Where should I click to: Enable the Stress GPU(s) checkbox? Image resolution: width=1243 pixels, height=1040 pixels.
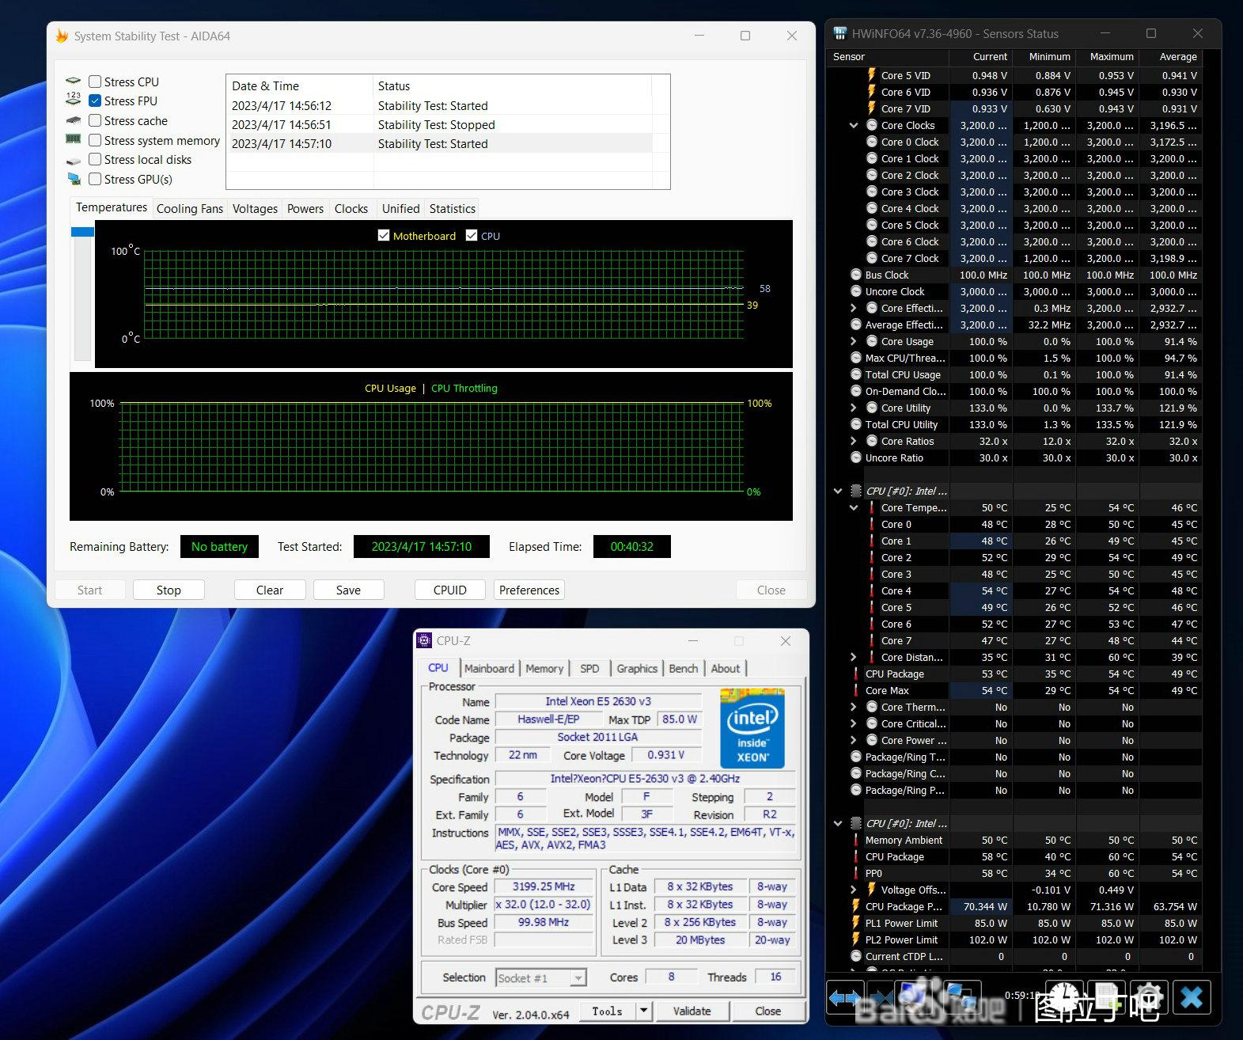click(x=95, y=179)
